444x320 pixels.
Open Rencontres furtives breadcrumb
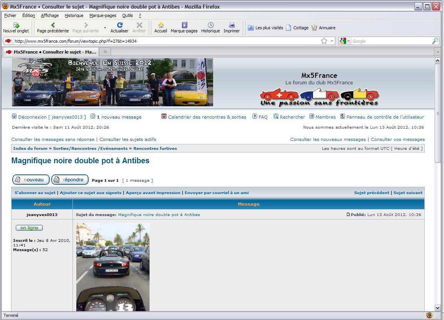pos(155,148)
